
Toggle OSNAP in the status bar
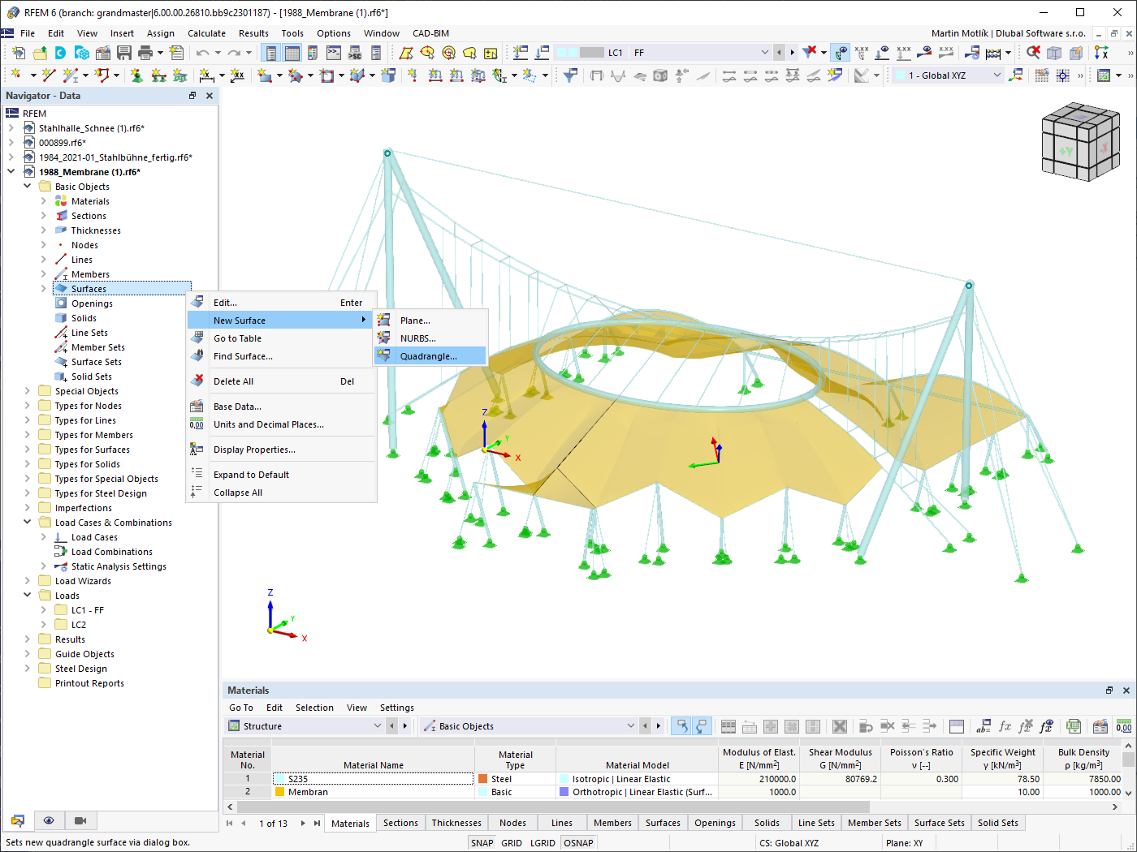pos(578,843)
